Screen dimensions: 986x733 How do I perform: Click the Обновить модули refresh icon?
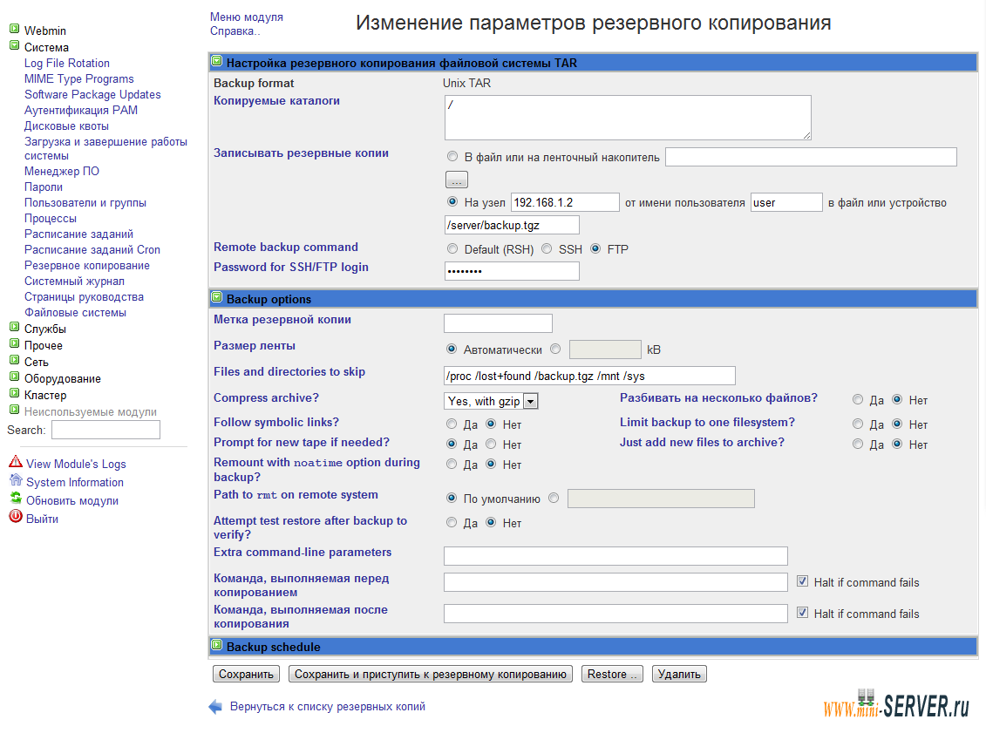click(14, 499)
